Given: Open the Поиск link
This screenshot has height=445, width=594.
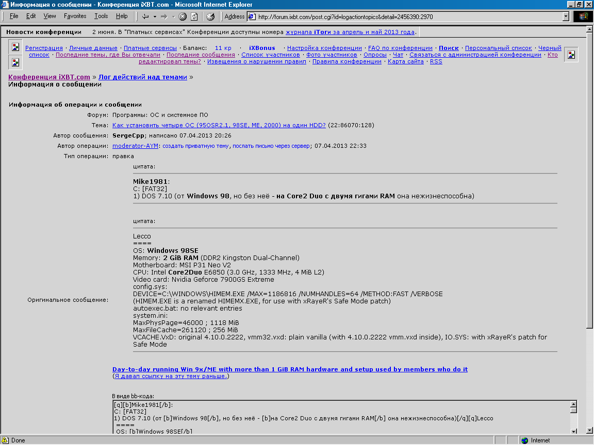Looking at the screenshot, I should click(x=449, y=48).
